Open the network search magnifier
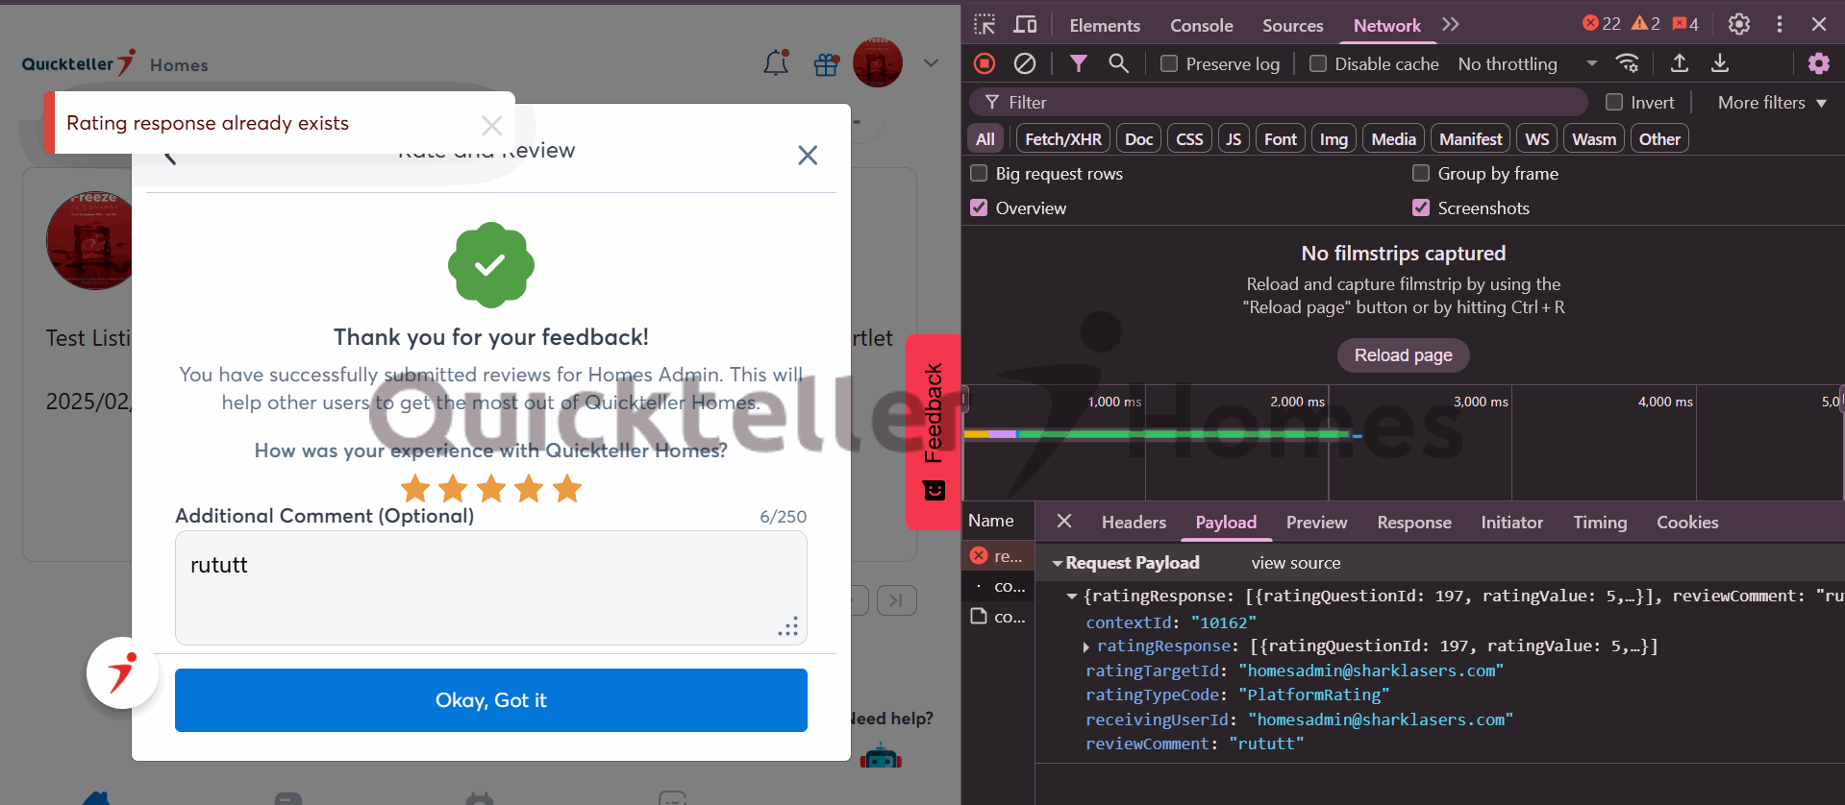The height and width of the screenshot is (805, 1845). click(1118, 63)
